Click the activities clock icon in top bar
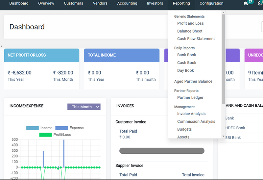Image resolution: width=263 pixels, height=180 pixels. (x=260, y=3)
